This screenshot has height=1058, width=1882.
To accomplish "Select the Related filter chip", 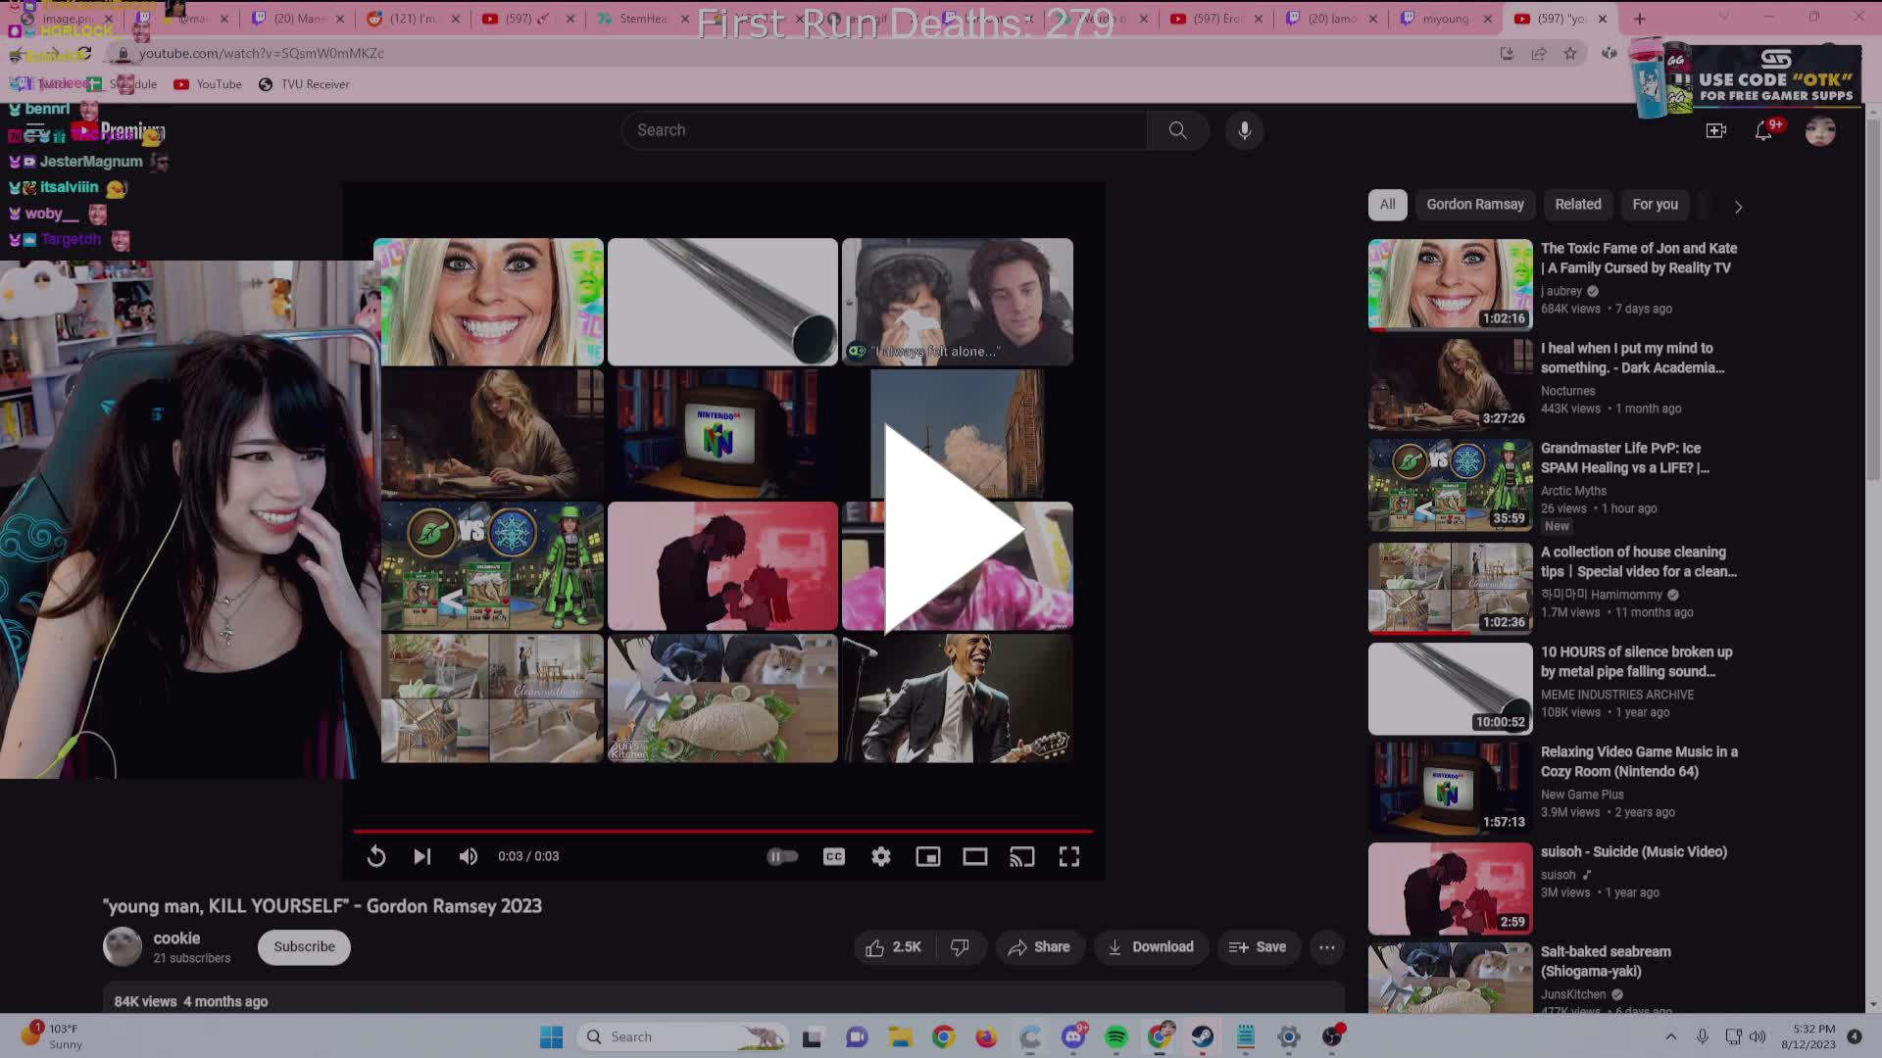I will click(x=1577, y=205).
